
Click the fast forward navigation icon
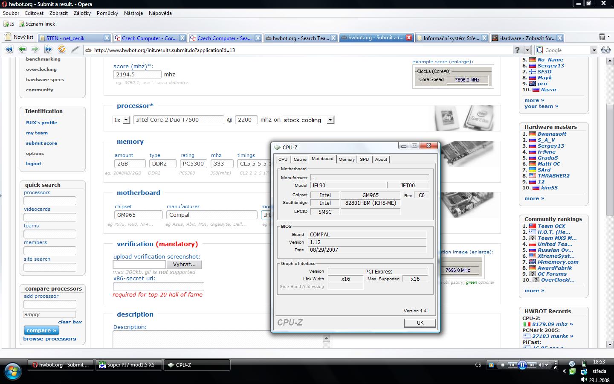pyautogui.click(x=48, y=49)
